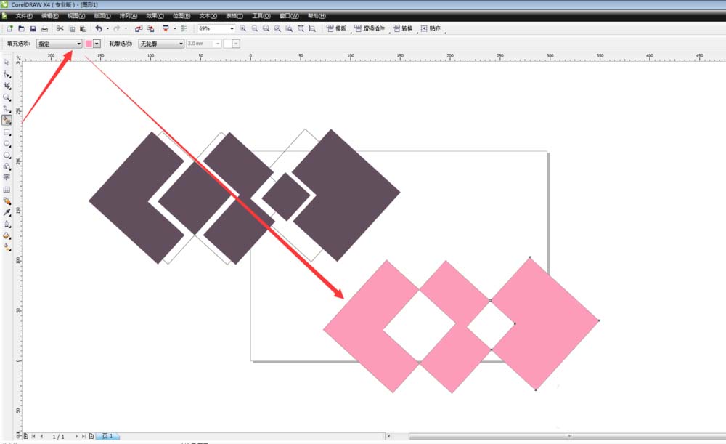Open the 文件(F) menu

tap(24, 16)
